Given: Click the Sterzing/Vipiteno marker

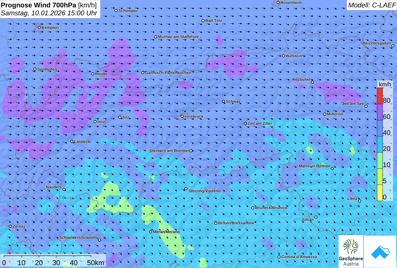Looking at the screenshot, I should (x=186, y=189).
